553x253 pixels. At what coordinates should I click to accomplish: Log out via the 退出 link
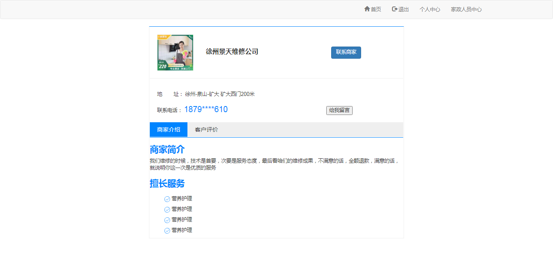point(403,9)
